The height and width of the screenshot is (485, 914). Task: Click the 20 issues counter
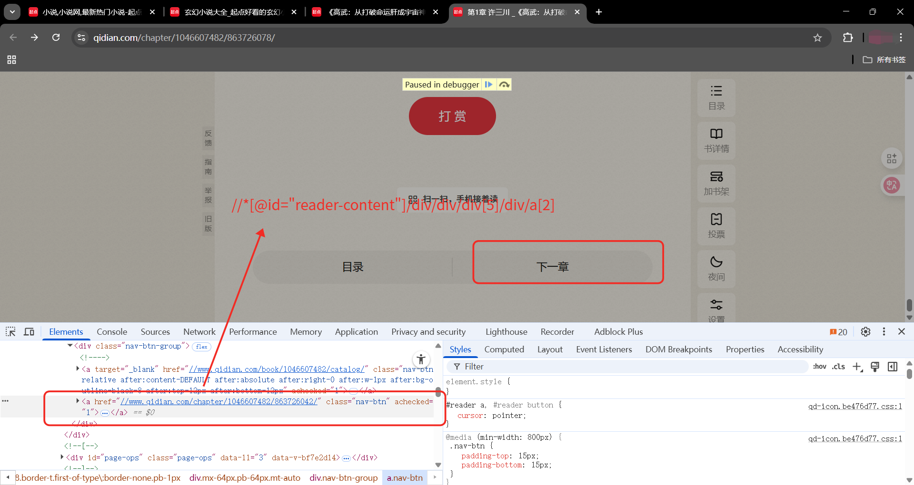click(838, 332)
